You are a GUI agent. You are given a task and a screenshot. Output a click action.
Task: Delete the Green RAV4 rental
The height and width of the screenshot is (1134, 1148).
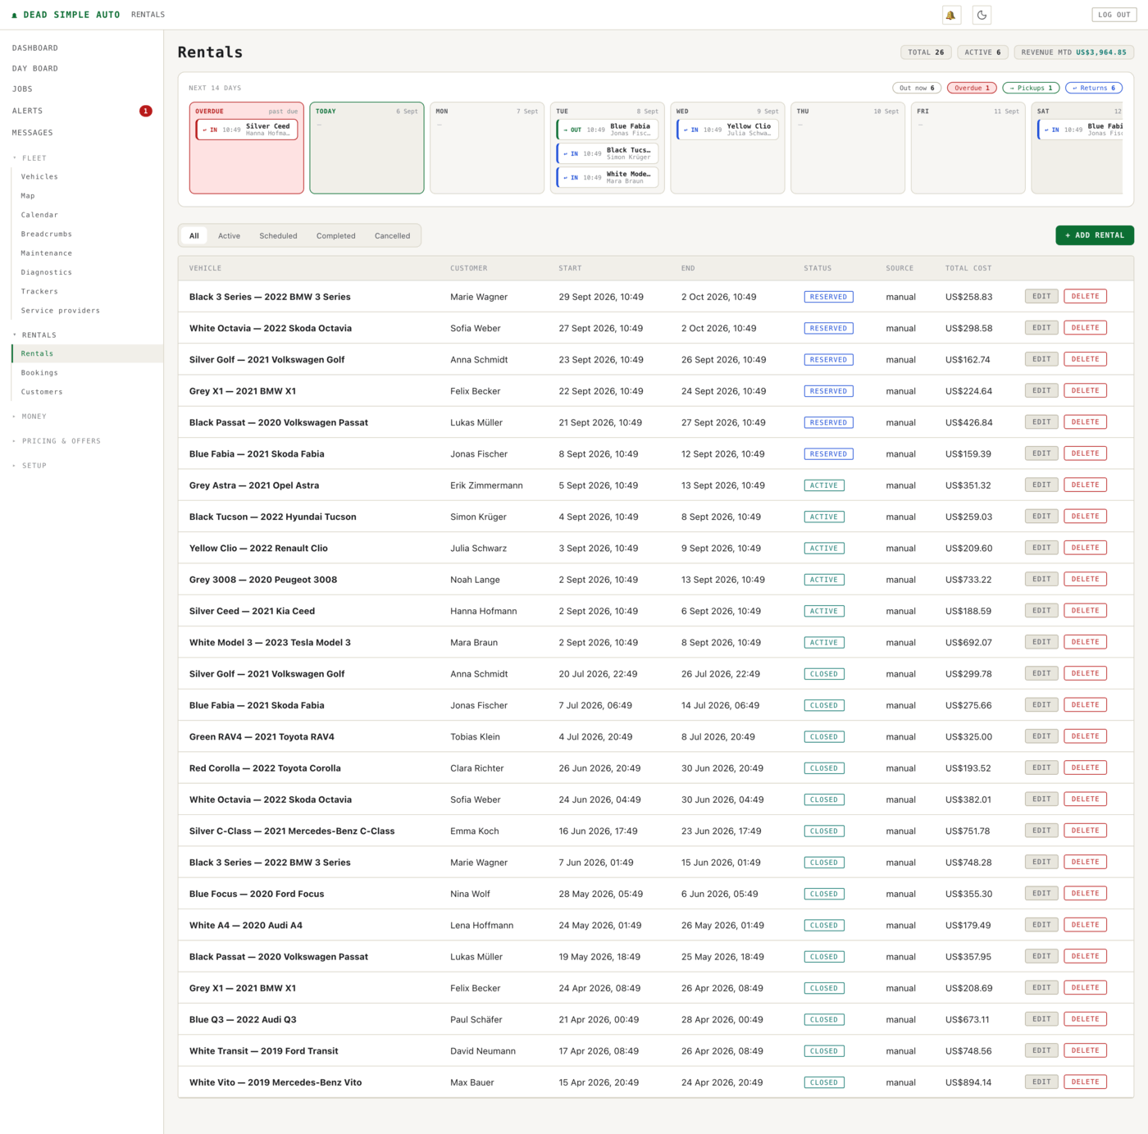pyautogui.click(x=1085, y=736)
